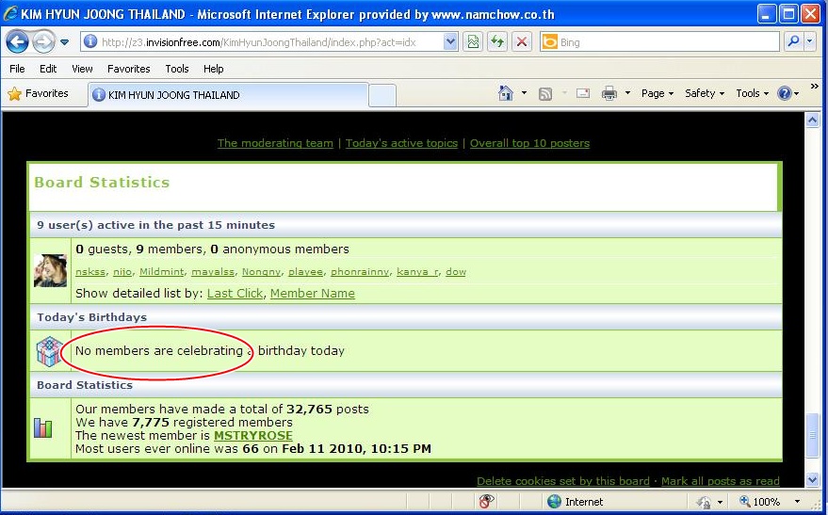Sort detailed list by Last Click
The height and width of the screenshot is (515, 828).
[235, 294]
